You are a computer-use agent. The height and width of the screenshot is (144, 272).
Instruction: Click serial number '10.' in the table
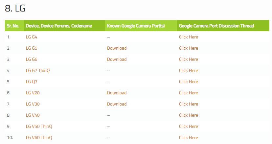(x=10, y=137)
